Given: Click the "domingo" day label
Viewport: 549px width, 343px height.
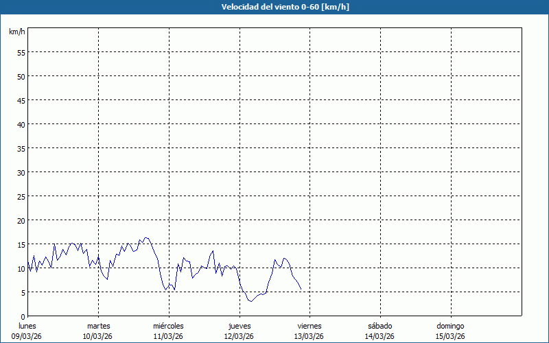Looking at the screenshot, I should tap(449, 326).
